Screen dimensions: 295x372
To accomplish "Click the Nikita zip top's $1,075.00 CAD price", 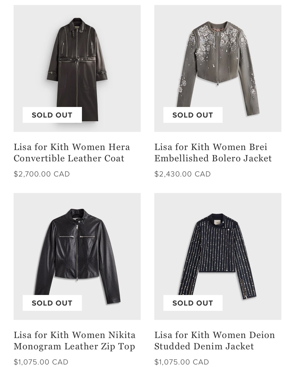I will click(41, 362).
